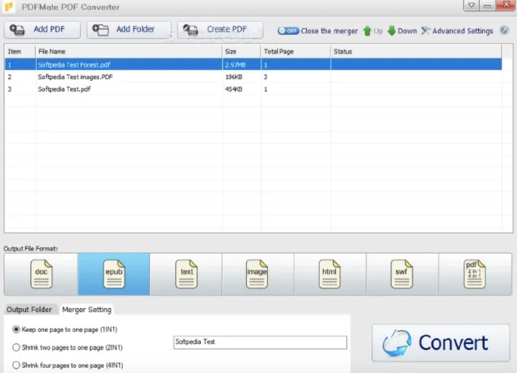Click the Add Folder button
Viewport: 517px width, 373px height.
click(x=129, y=30)
